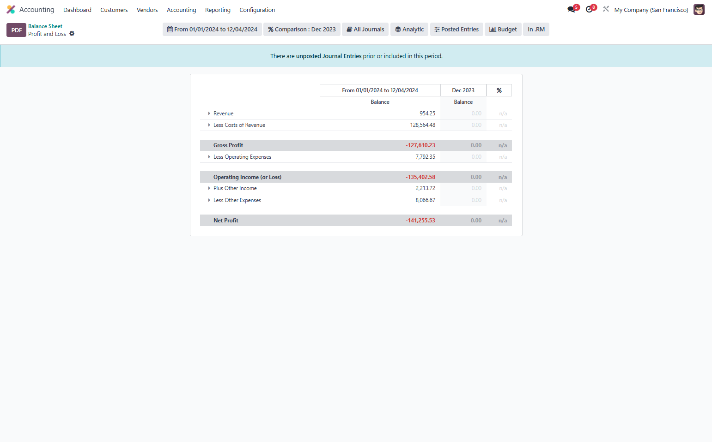Expand Less Operating Expenses row
Screen dimensions: 712x442
(x=209, y=157)
